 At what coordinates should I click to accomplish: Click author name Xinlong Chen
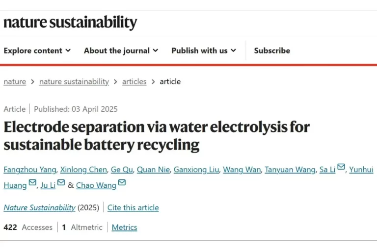[x=83, y=170]
